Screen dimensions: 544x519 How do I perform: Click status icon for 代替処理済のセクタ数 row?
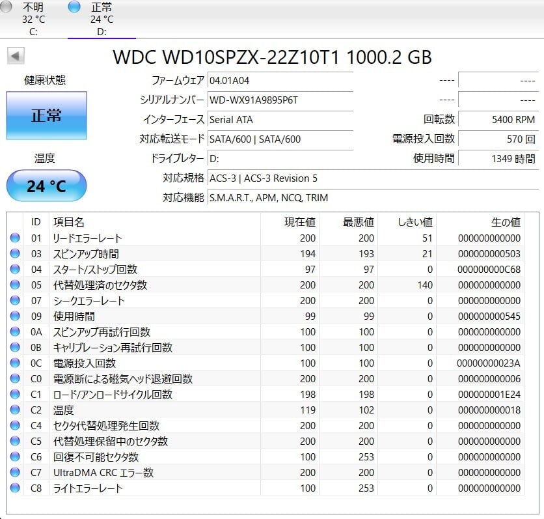tap(15, 285)
